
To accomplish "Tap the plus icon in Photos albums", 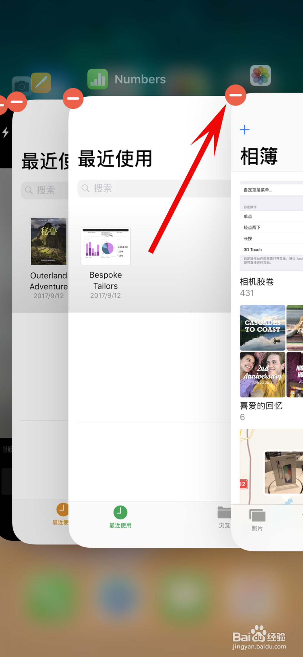I will tap(245, 130).
